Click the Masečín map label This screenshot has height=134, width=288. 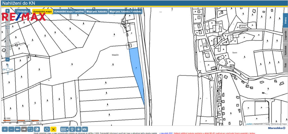115,55
